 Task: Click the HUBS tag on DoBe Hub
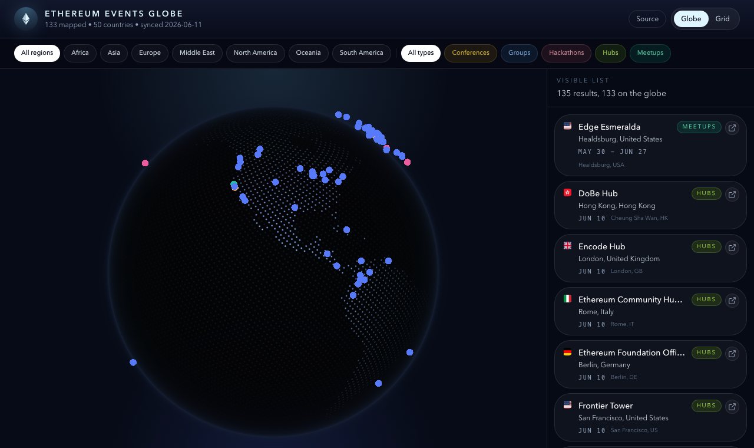coord(706,193)
